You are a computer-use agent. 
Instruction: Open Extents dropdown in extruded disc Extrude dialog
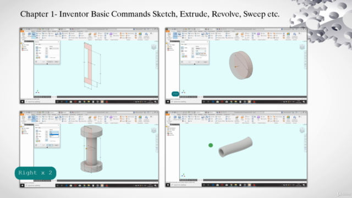[201, 48]
